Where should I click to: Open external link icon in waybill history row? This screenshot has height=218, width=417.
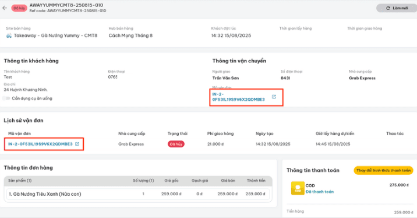pos(77,144)
